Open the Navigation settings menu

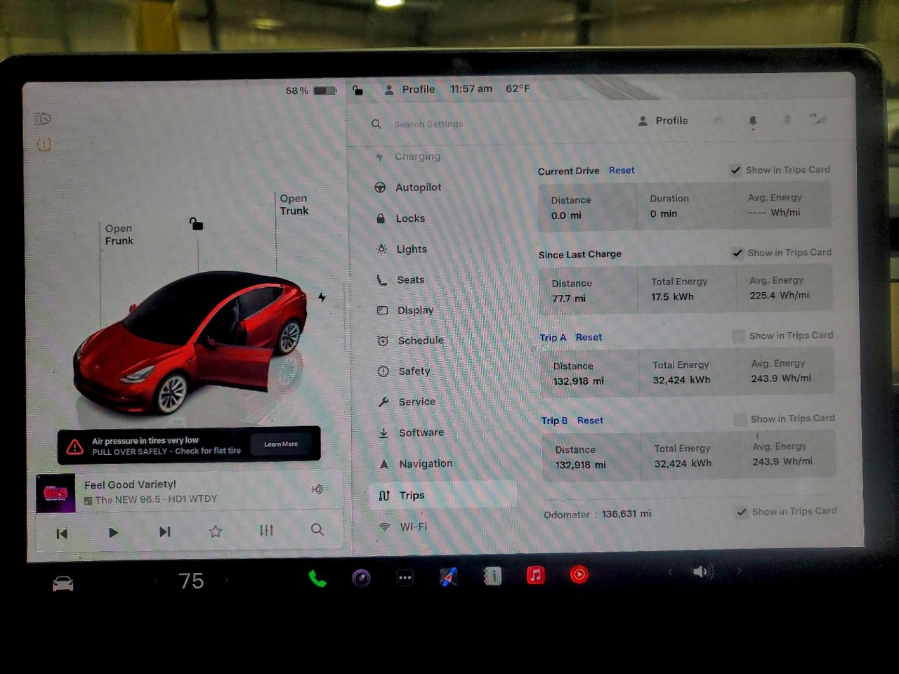pos(416,463)
